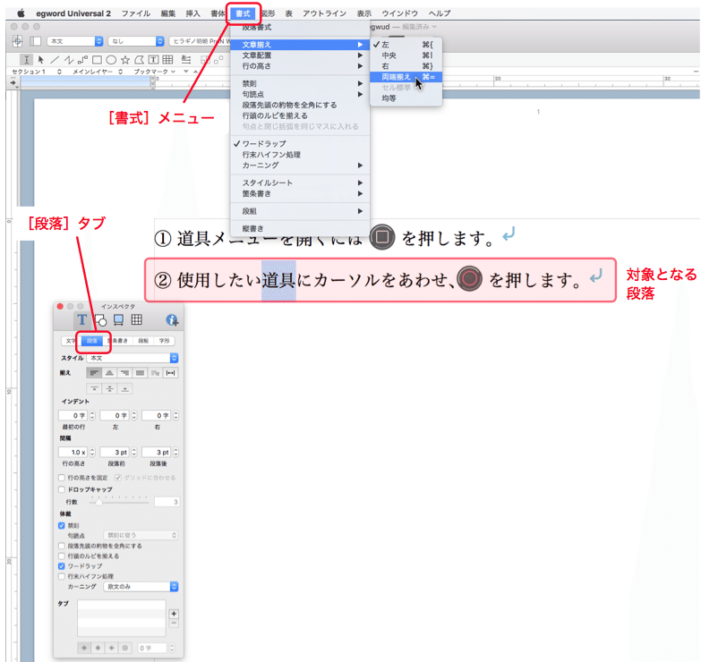Choose 両端揃え from alignment submenu
Image resolution: width=701 pixels, height=662 pixels.
406,77
